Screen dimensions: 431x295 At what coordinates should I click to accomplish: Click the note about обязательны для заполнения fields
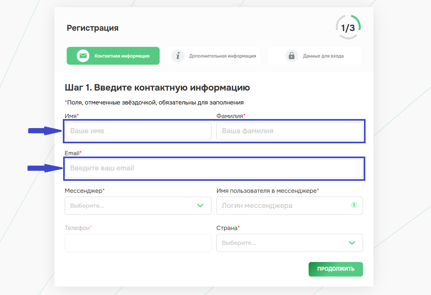tap(154, 103)
